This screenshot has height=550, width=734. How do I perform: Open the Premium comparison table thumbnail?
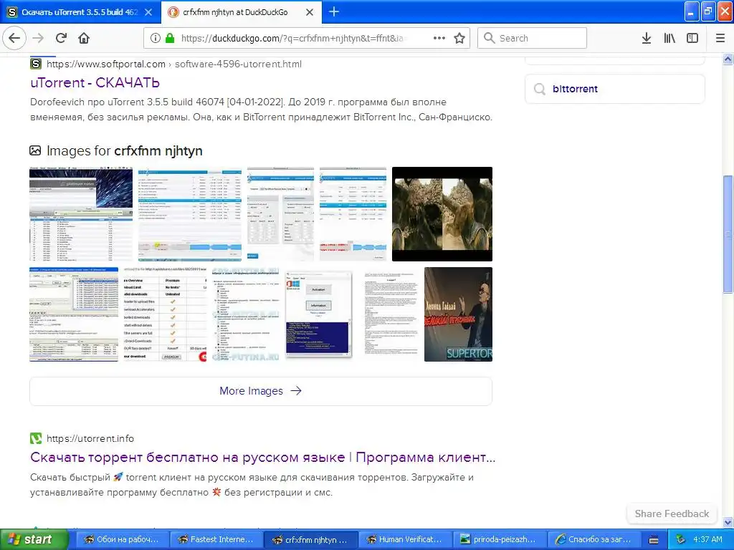(x=165, y=314)
